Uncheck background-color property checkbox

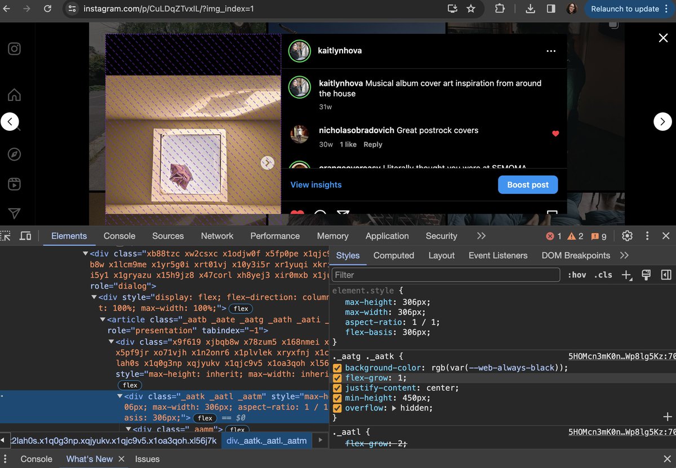pos(337,368)
